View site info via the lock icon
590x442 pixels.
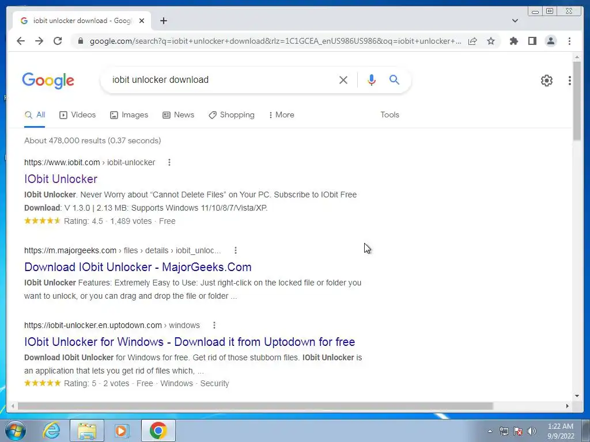80,41
